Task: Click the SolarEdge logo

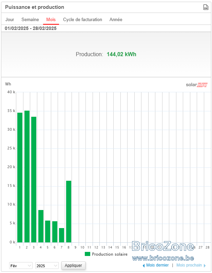Action: (x=196, y=85)
